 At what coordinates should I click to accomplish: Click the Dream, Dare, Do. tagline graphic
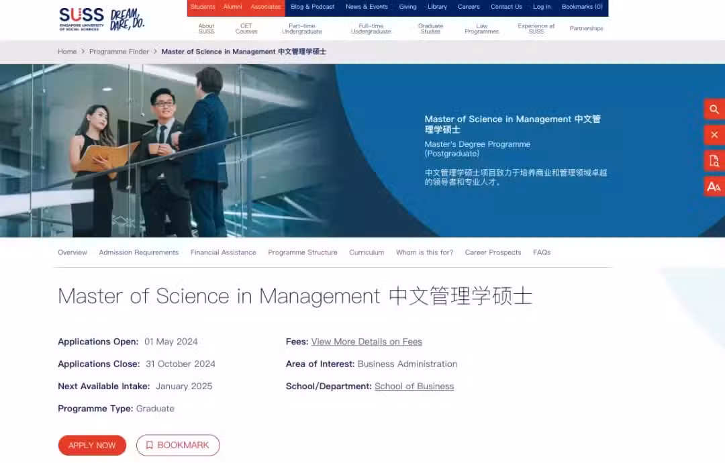[x=127, y=19]
